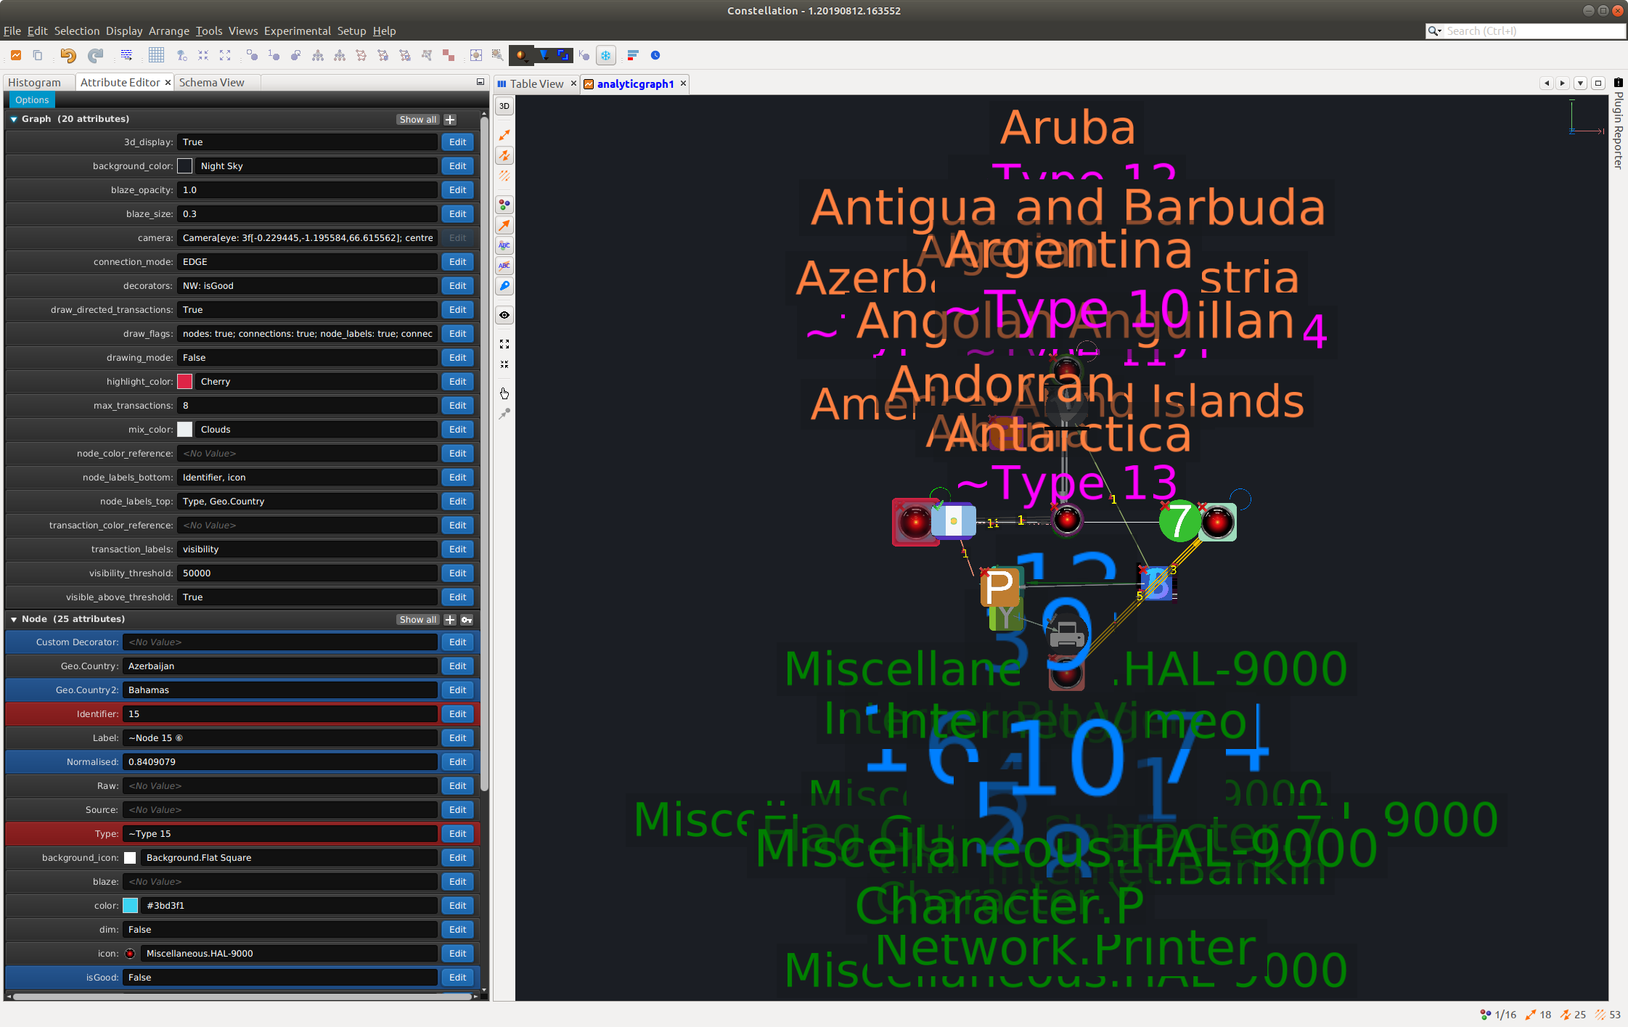
Task: Click the Redo arrow in the toolbar
Action: click(x=95, y=55)
